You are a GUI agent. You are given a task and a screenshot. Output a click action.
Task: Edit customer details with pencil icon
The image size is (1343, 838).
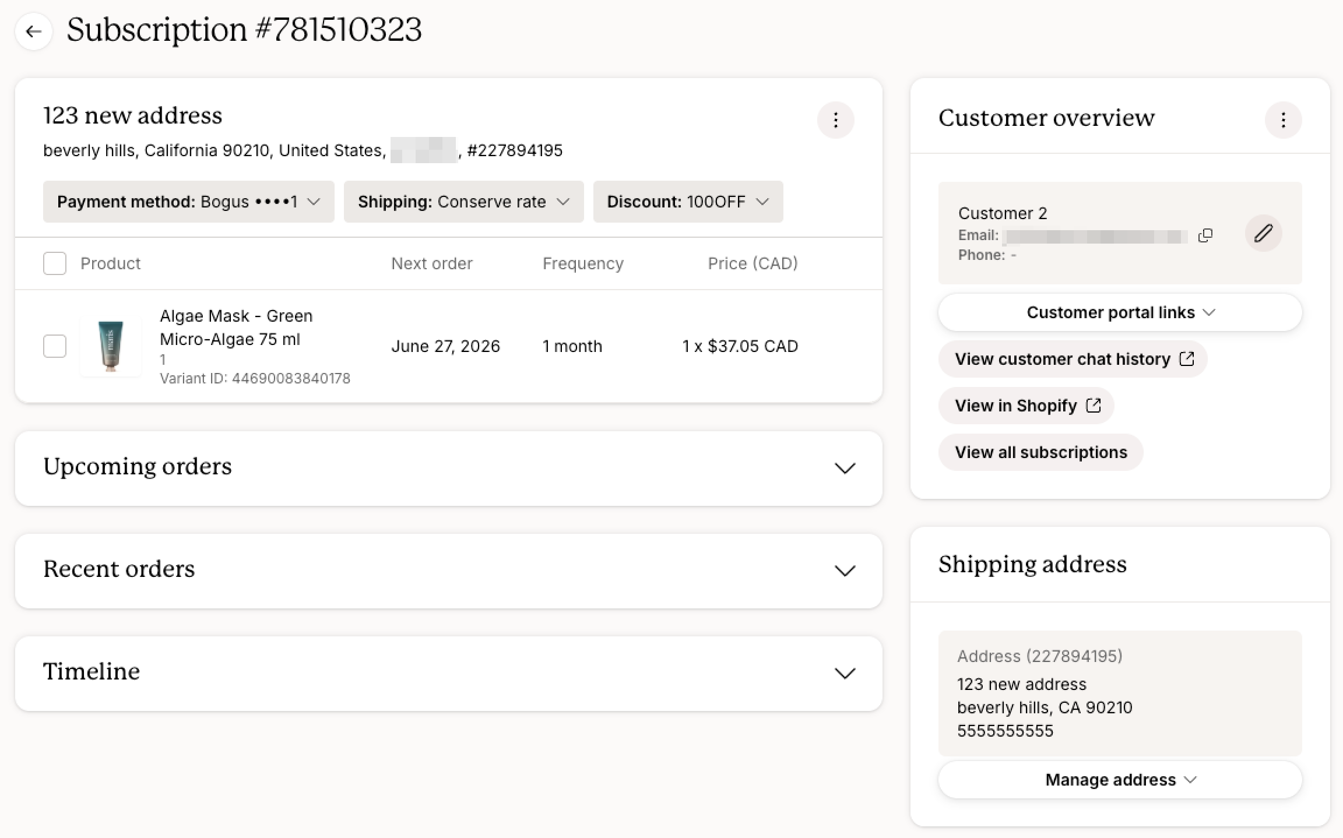point(1263,233)
